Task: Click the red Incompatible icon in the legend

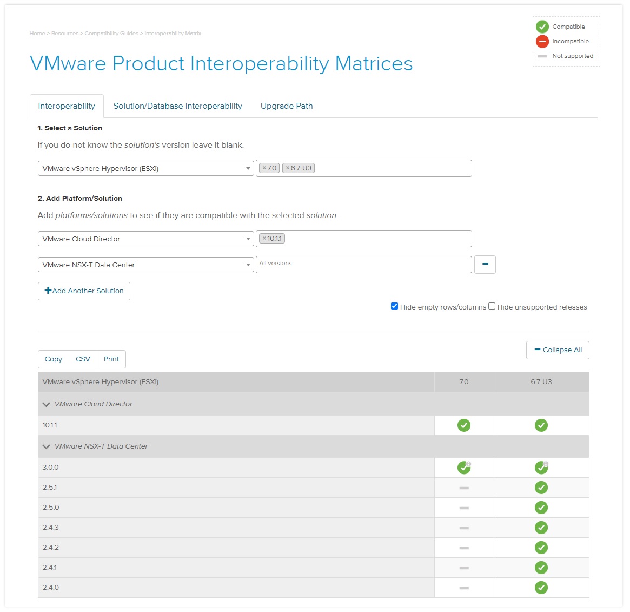Action: click(x=542, y=41)
